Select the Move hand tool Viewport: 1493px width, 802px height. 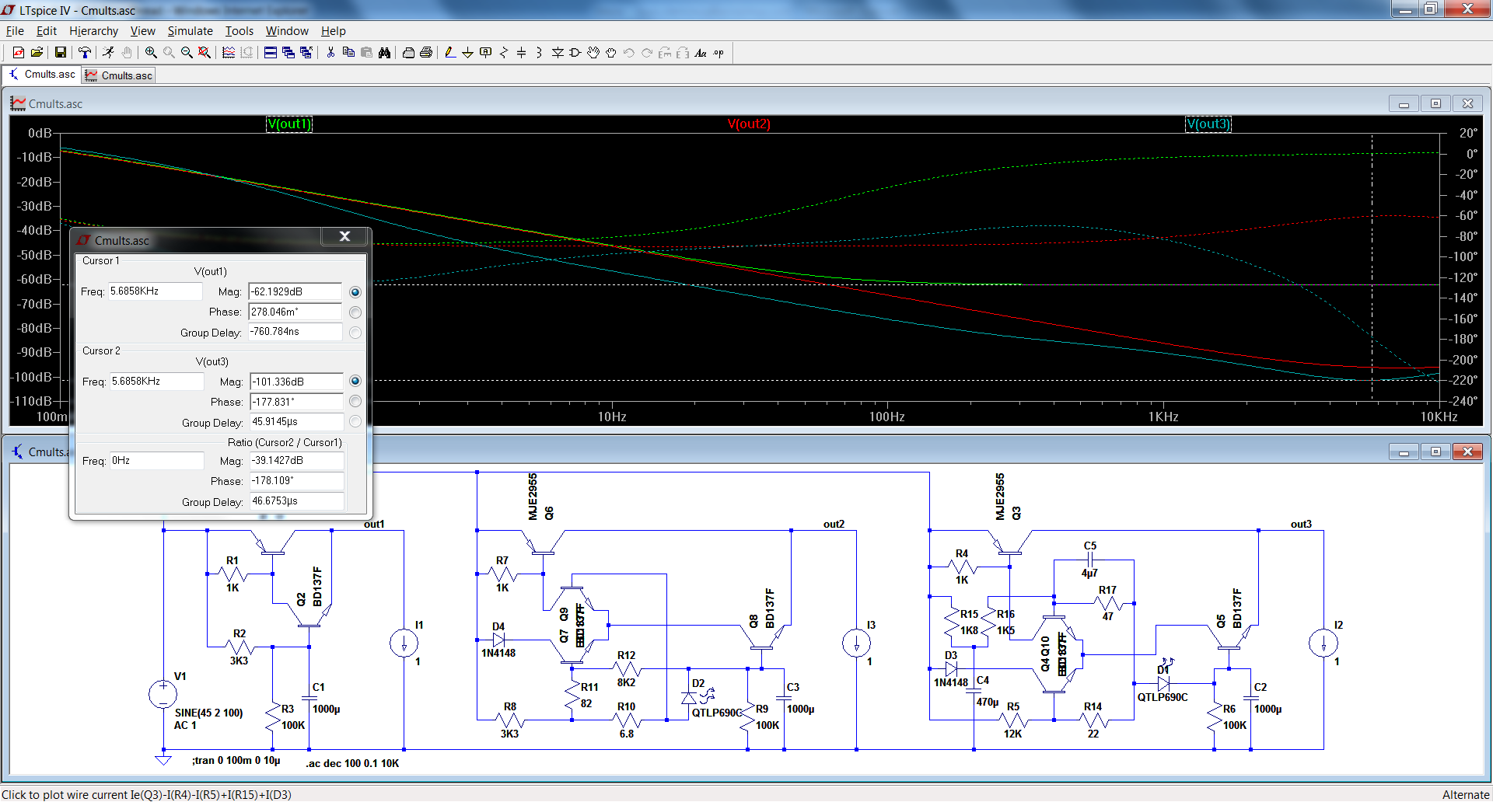tap(593, 53)
